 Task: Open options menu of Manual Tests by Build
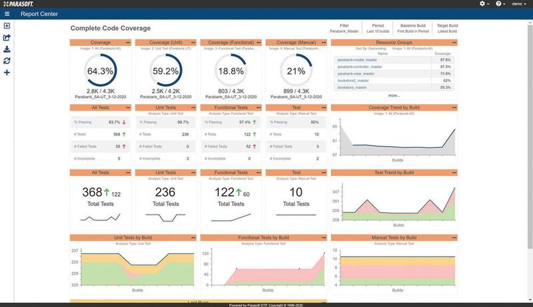(454, 237)
